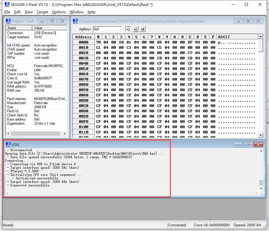Image resolution: width=269 pixels, height=231 pixels.
Task: Click the hex view vertical scrollbar thumb
Action: pyautogui.click(x=260, y=45)
